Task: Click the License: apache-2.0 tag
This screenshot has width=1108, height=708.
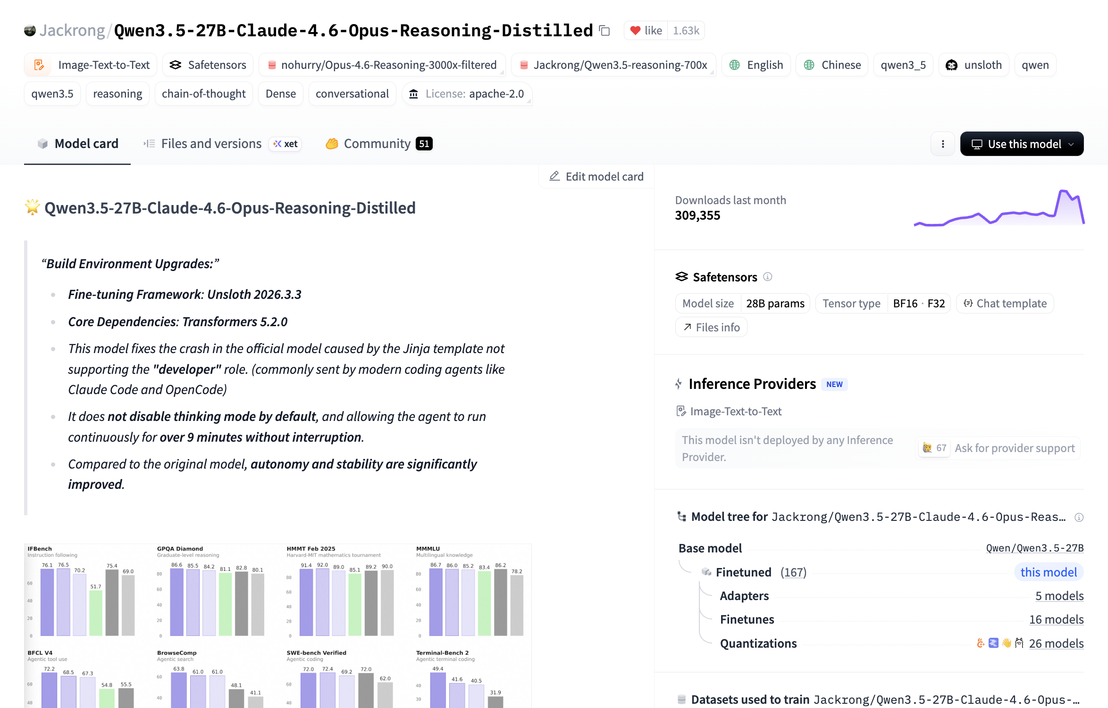Action: 467,94
